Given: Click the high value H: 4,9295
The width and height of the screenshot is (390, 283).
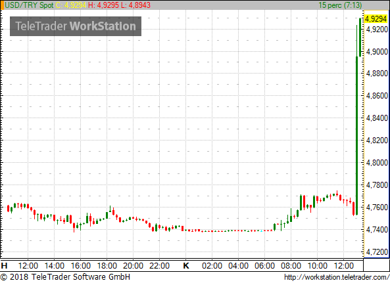Looking at the screenshot, I should point(103,5).
